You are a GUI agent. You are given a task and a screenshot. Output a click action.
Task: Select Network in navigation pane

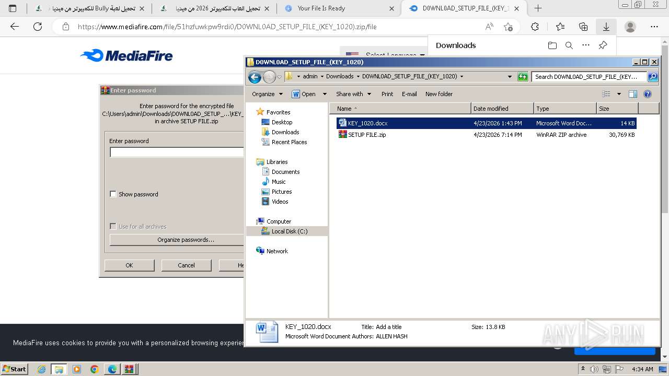point(277,251)
